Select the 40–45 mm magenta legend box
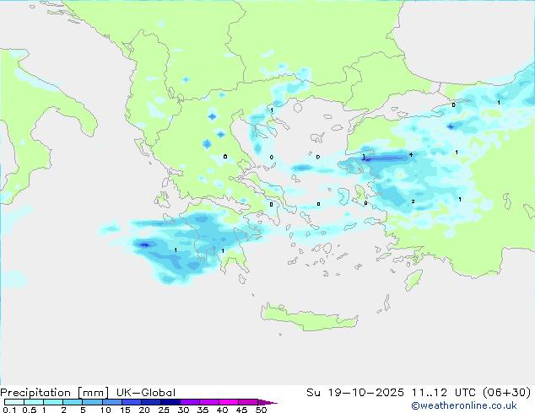Image resolution: width=535 pixels, height=413 pixels. [229, 402]
